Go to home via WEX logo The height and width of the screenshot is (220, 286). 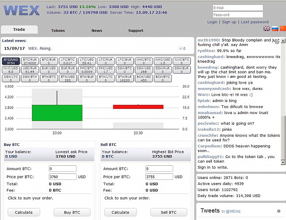tap(22, 10)
